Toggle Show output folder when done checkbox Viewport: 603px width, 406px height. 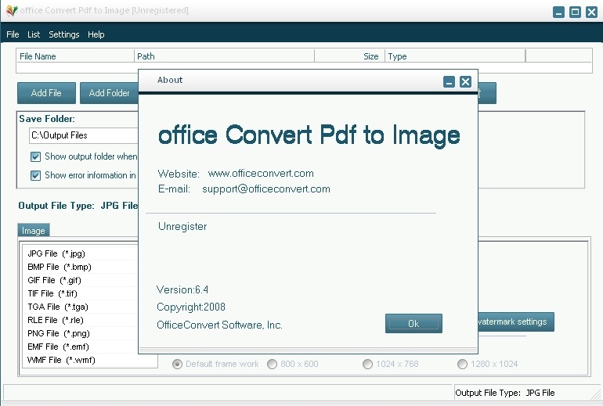pyautogui.click(x=35, y=156)
